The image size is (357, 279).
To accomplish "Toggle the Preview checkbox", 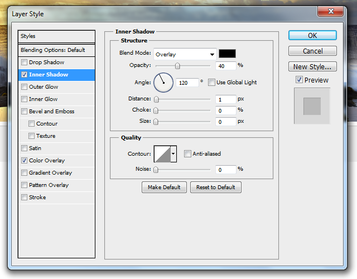I will coord(299,80).
